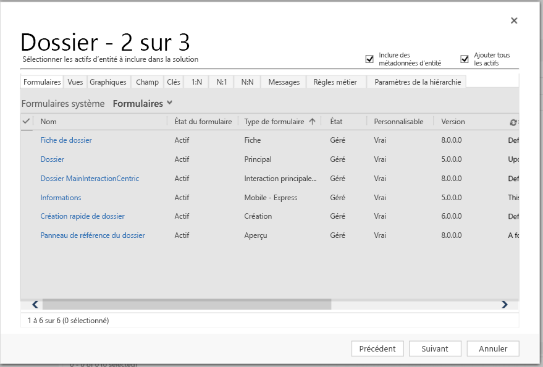Switch to the N:N tab

tap(246, 82)
